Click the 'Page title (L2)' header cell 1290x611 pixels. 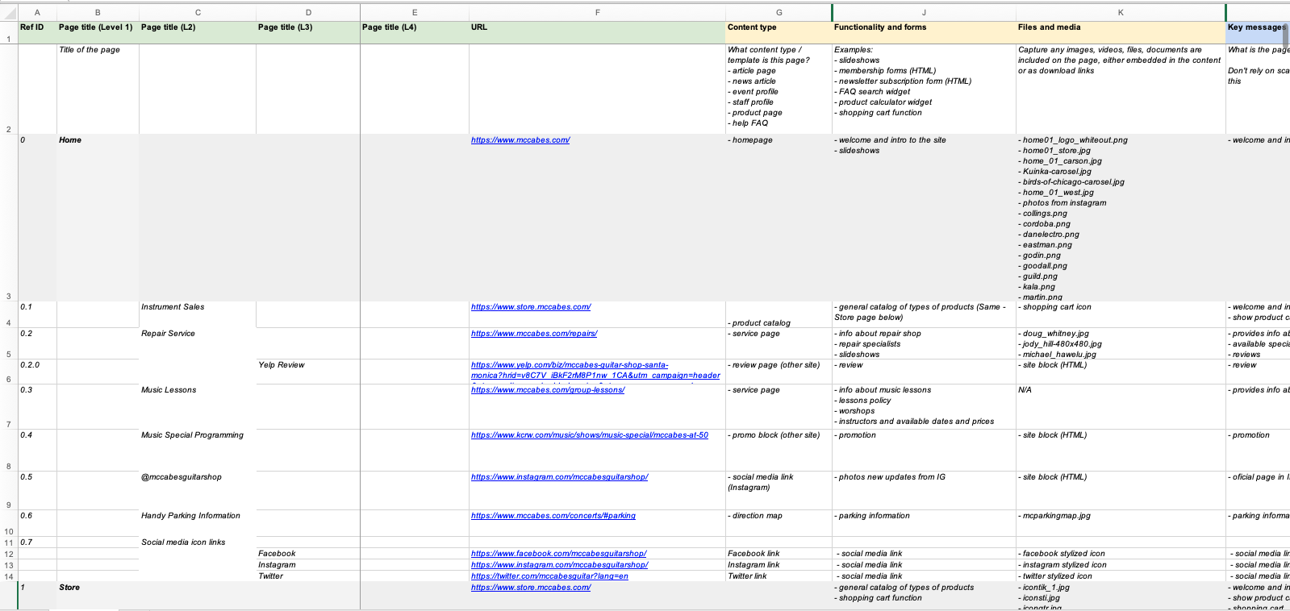click(198, 32)
